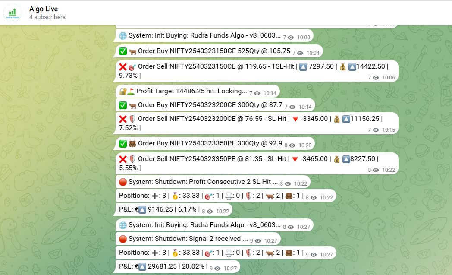Click lock emoji in the Profit Target message
452x275 pixels.
pyautogui.click(x=122, y=91)
